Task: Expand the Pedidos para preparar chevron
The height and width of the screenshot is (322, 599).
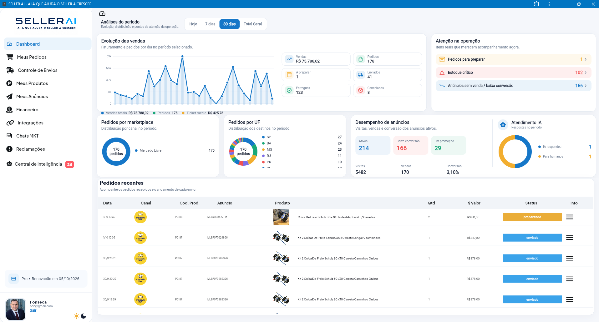Action: (586, 59)
